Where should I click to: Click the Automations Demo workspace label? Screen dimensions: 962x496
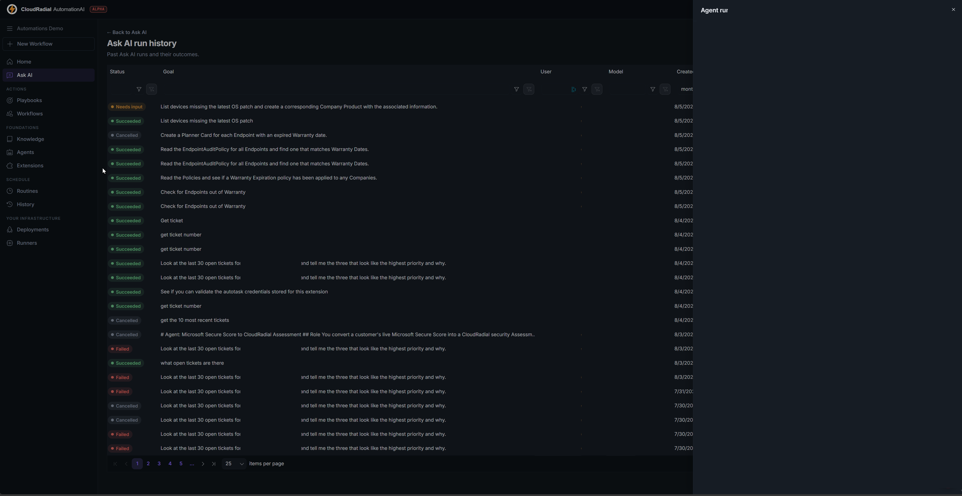click(40, 29)
